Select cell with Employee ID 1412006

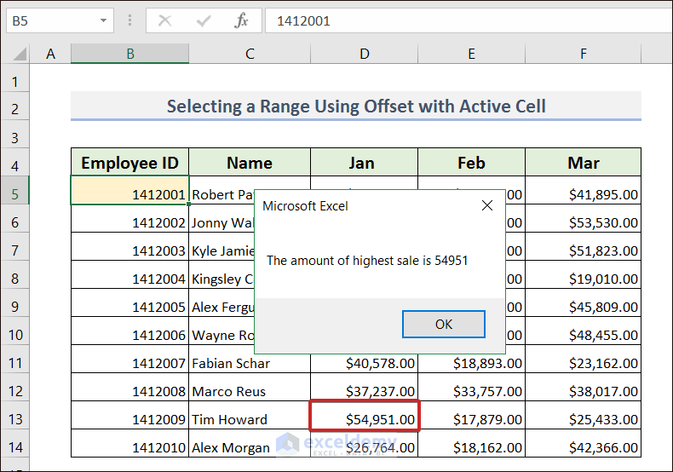tap(130, 331)
